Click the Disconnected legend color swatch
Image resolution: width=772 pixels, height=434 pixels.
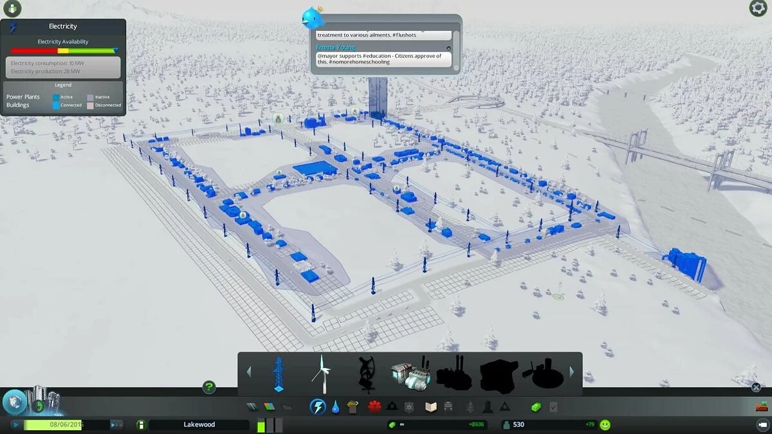click(x=90, y=105)
